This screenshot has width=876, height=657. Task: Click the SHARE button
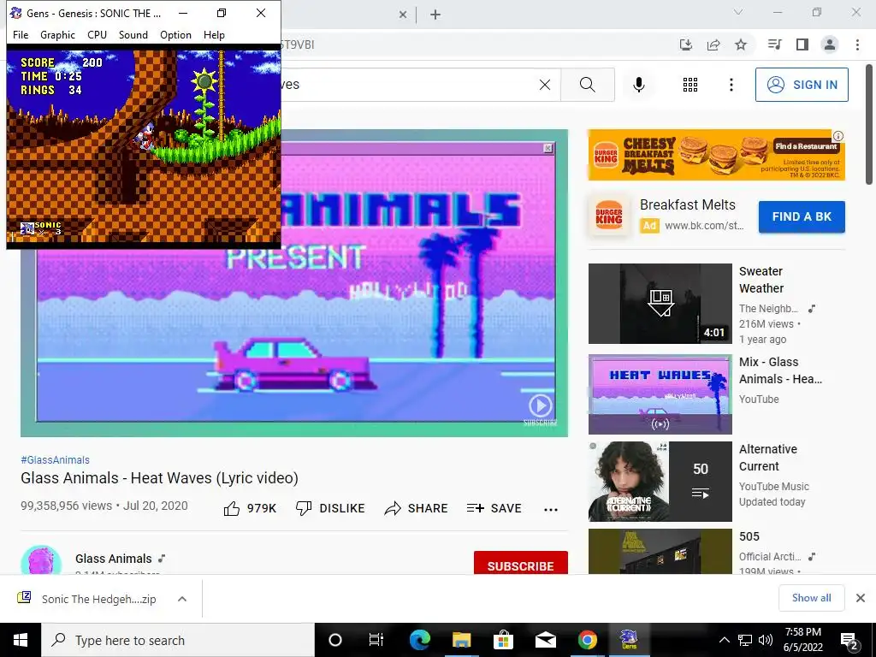[417, 508]
